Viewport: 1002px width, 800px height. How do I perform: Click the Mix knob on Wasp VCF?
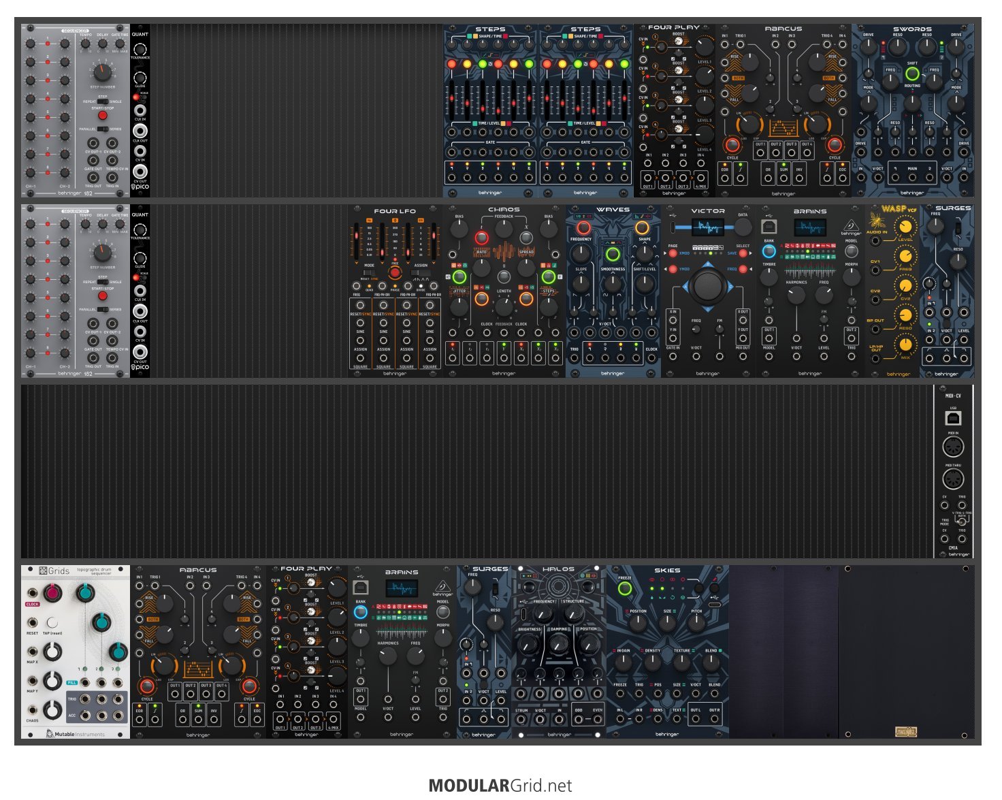pyautogui.click(x=905, y=345)
